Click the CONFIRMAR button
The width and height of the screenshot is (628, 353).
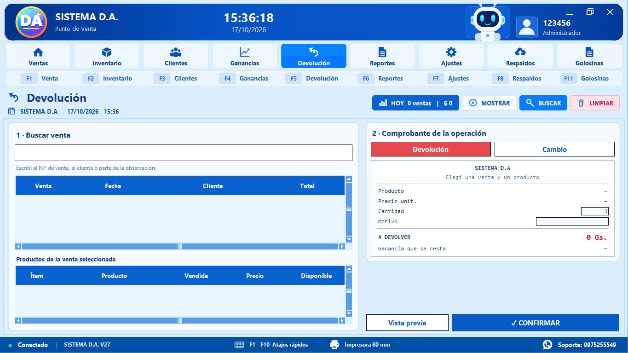(x=536, y=323)
